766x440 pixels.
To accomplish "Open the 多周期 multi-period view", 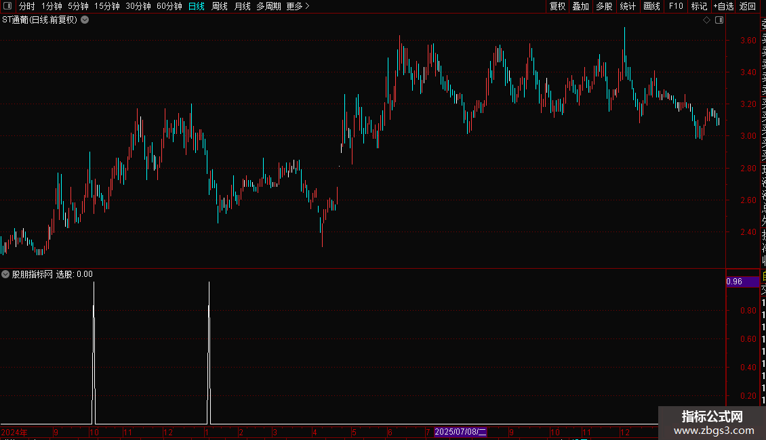I will (268, 6).
